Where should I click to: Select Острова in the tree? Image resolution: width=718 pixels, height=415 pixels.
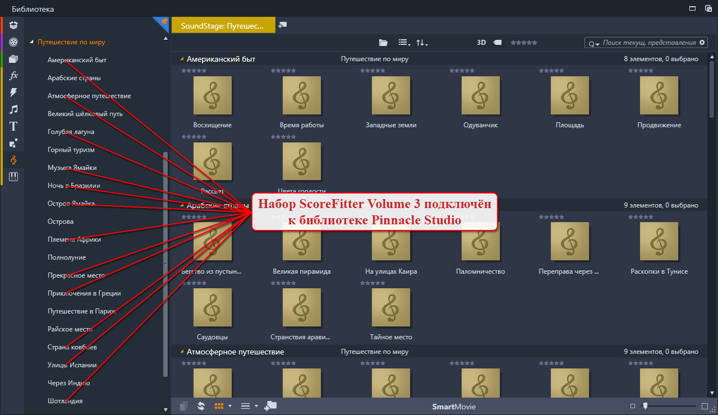[61, 222]
